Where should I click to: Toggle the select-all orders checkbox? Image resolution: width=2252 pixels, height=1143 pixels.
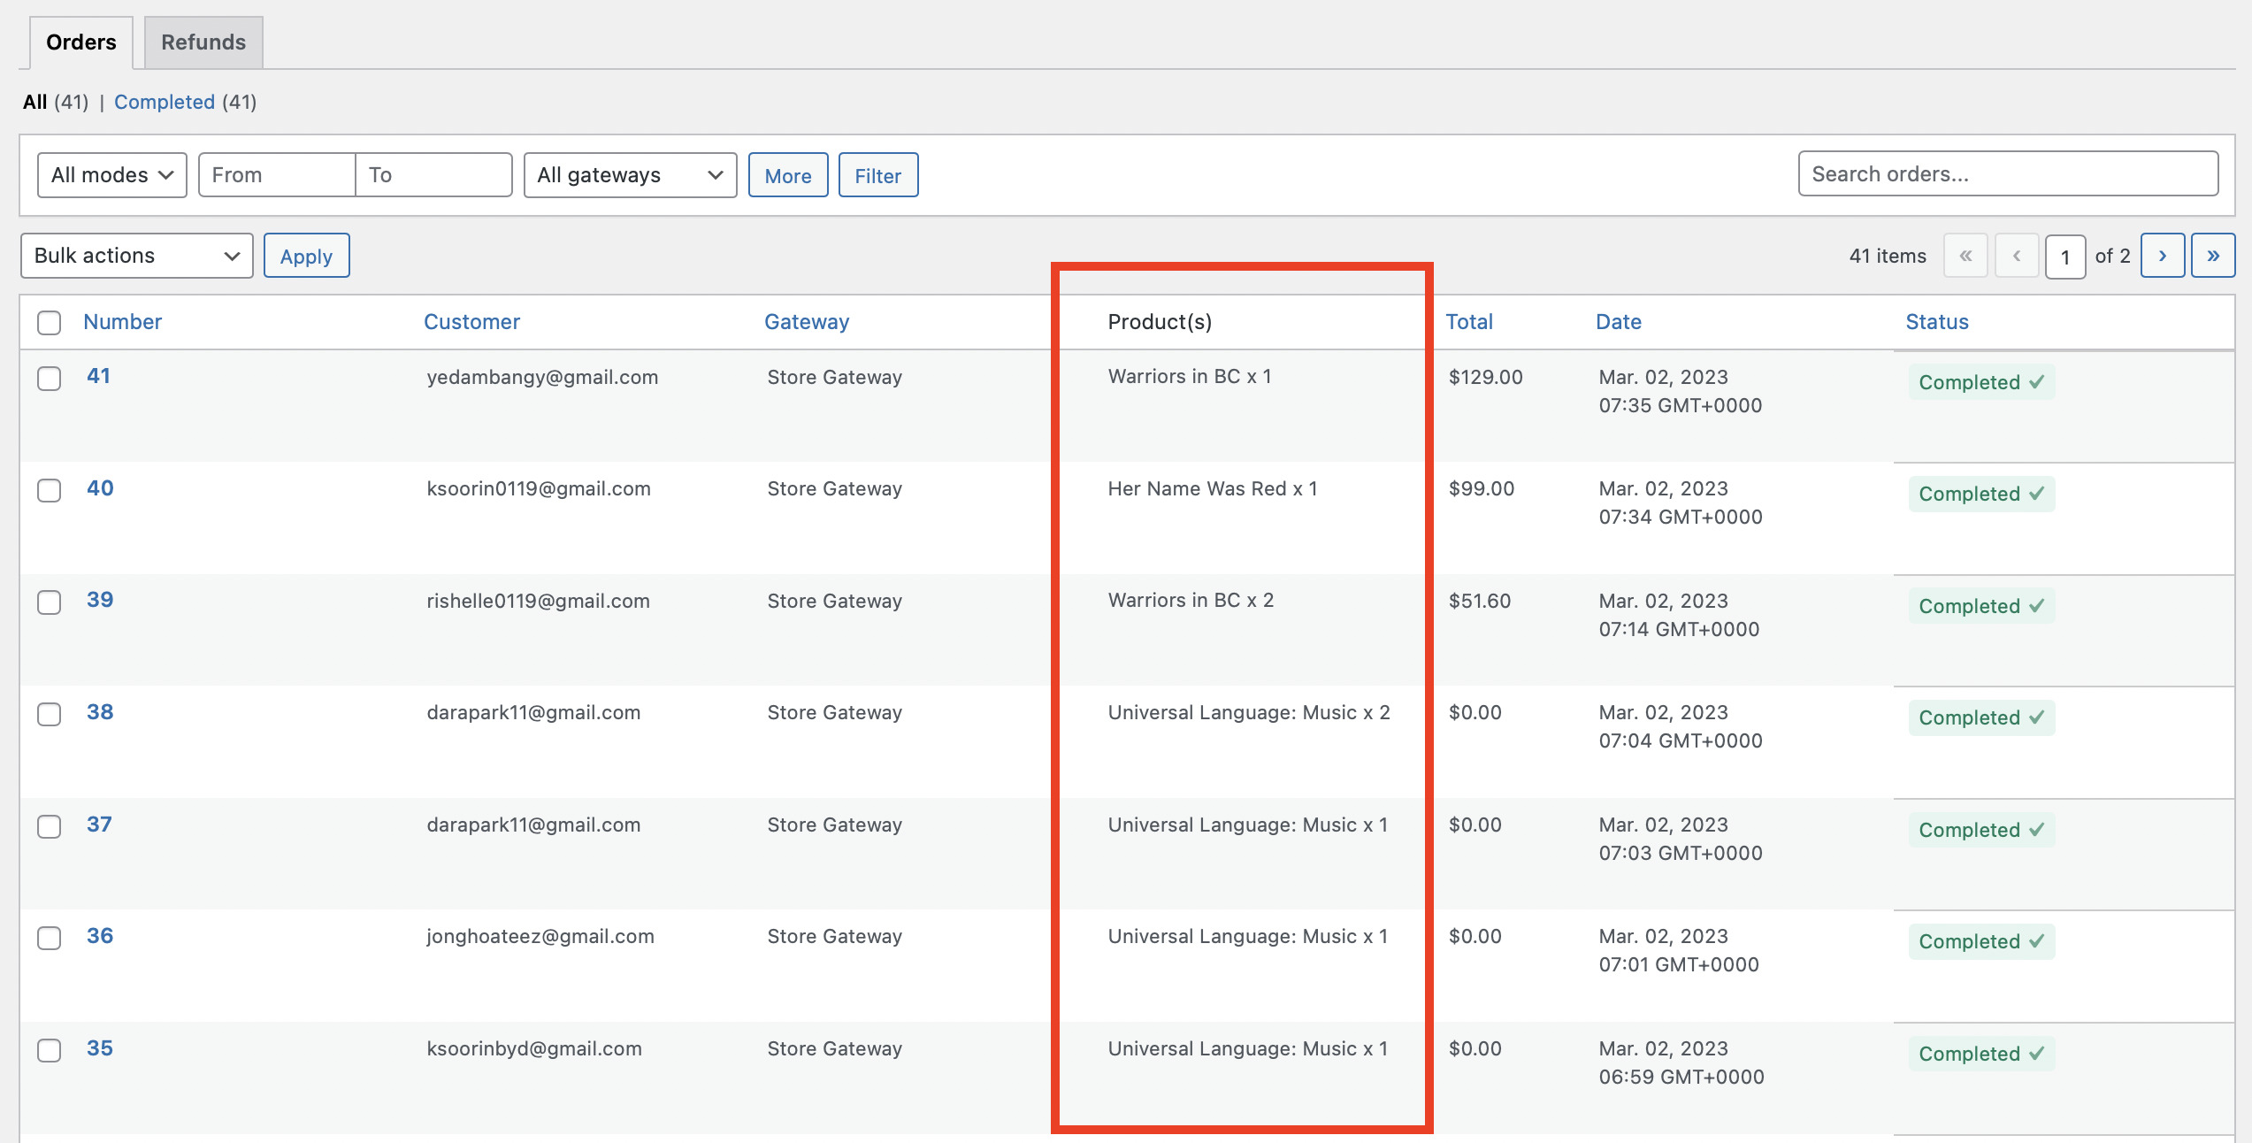[x=50, y=323]
